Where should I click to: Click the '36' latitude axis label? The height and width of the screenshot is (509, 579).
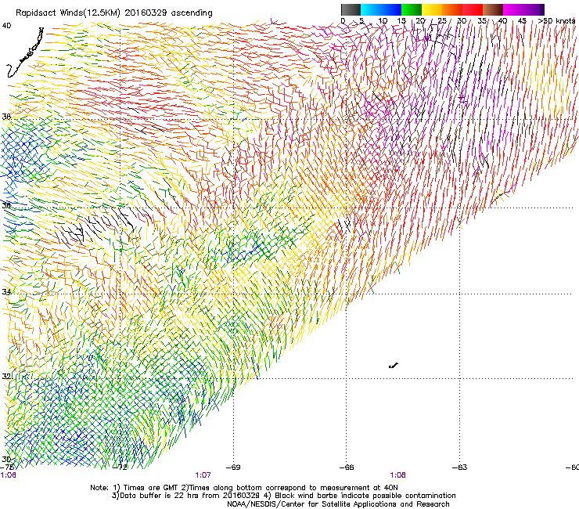click(6, 205)
